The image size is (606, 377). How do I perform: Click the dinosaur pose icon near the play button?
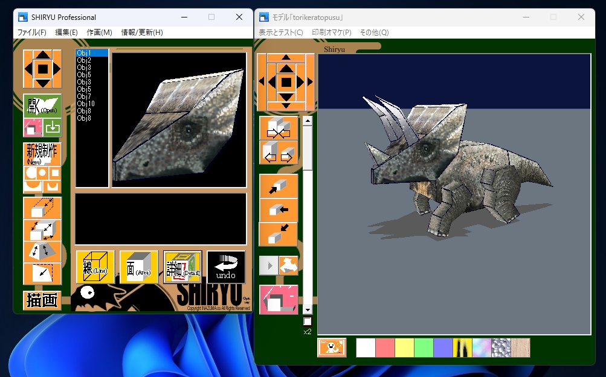[x=289, y=265]
